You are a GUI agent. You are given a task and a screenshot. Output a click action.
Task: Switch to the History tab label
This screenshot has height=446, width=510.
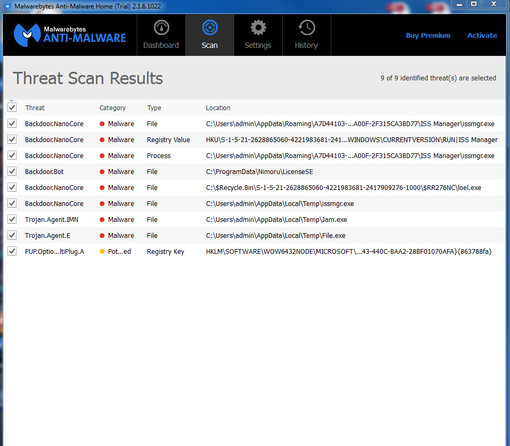307,45
